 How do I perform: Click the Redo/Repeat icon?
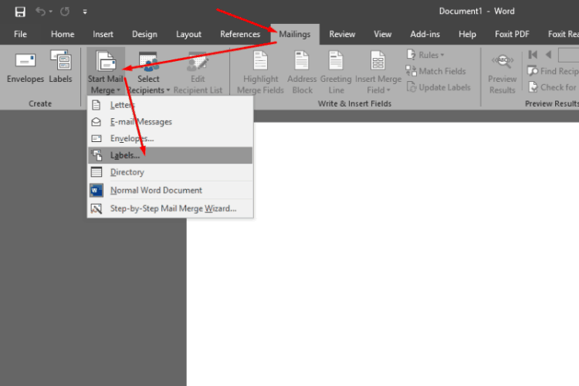point(65,12)
